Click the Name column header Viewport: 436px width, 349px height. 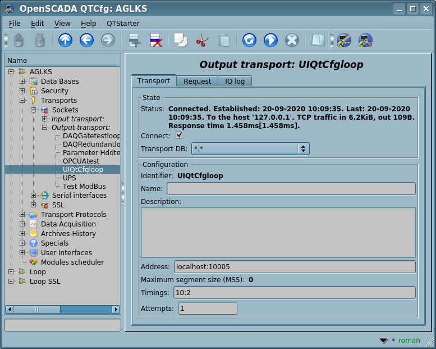[62, 61]
